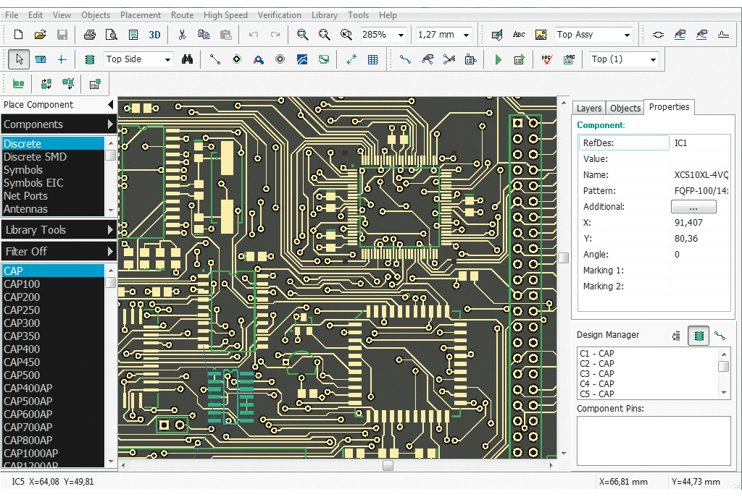The width and height of the screenshot is (742, 497).
Task: Open the 285% zoom dropdown
Action: point(401,35)
